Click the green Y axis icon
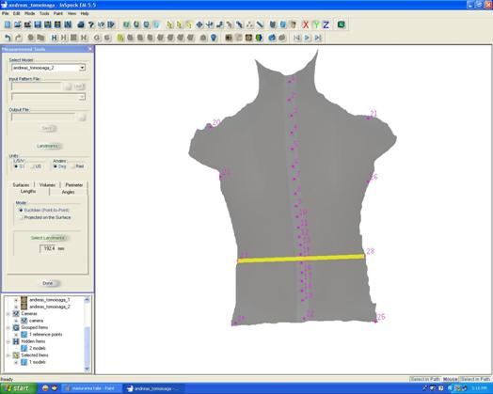Screen dimensions: 493x394 pyautogui.click(x=316, y=24)
